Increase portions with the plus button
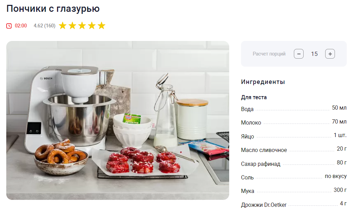The image size is (353, 212). pyautogui.click(x=330, y=54)
